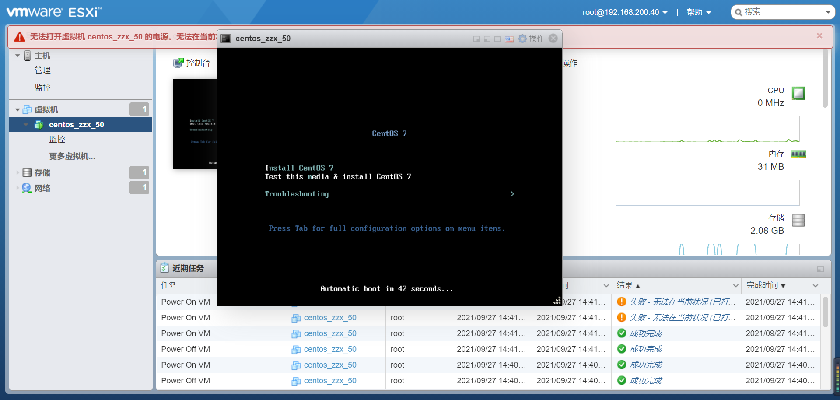Open centos_zzx_50 link in last Power Off VM row
Viewport: 840px width, 400px height.
330,381
